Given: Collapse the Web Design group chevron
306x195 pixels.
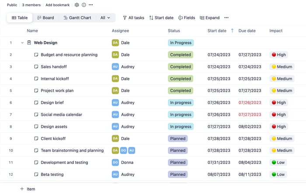Looking at the screenshot, I should click(22, 43).
